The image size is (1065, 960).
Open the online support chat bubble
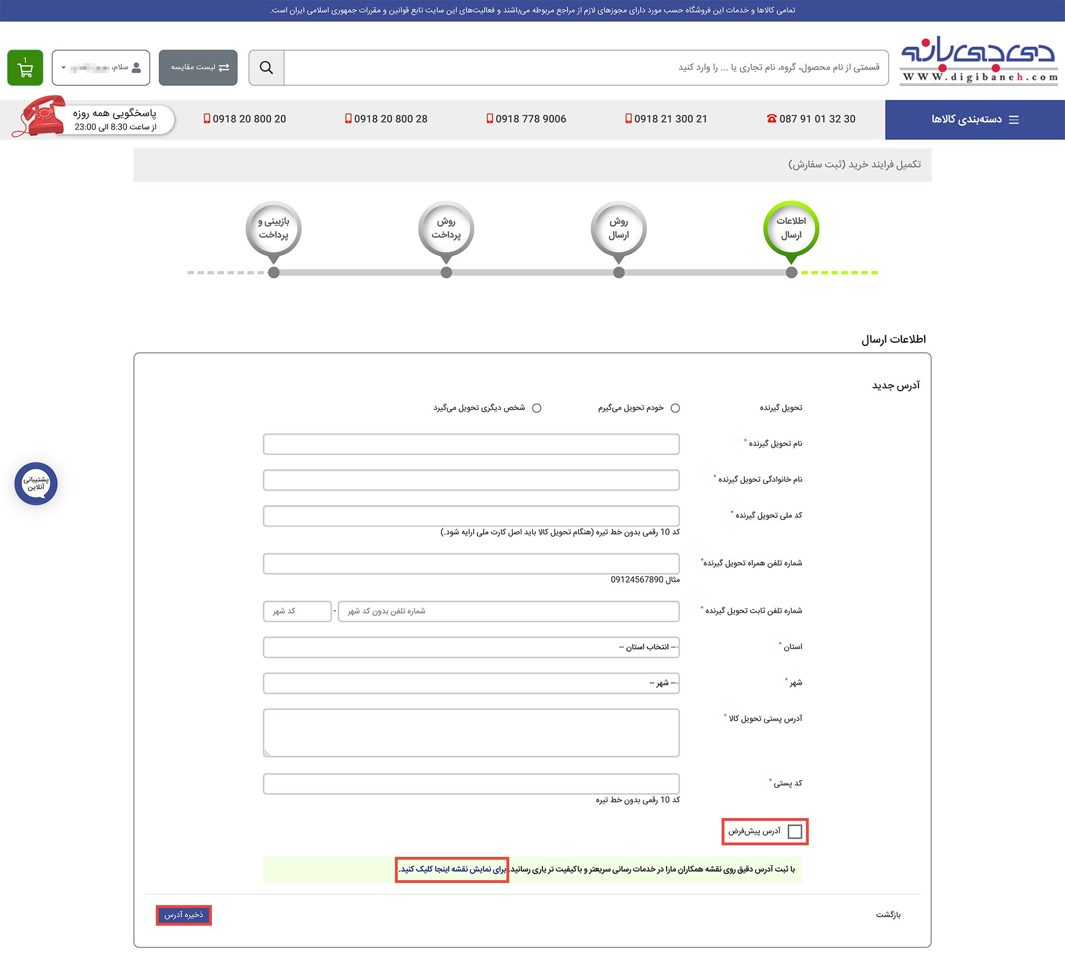point(36,483)
